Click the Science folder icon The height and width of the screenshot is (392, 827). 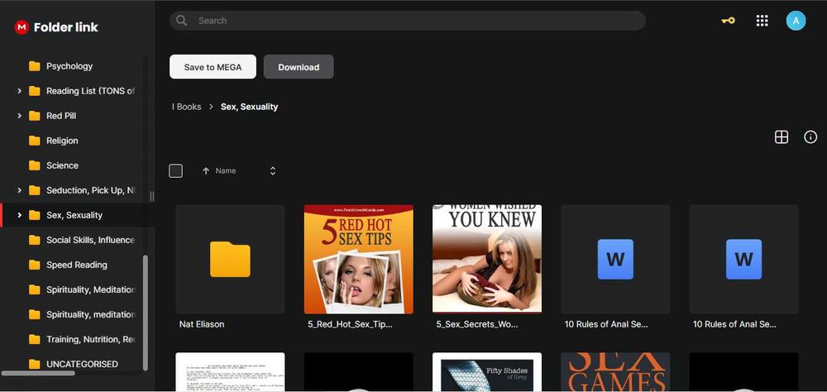(x=34, y=165)
